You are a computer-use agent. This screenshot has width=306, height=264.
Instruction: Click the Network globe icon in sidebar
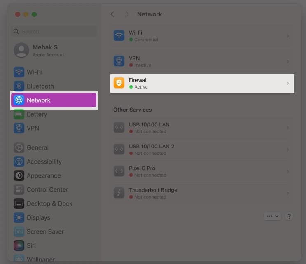[19, 100]
